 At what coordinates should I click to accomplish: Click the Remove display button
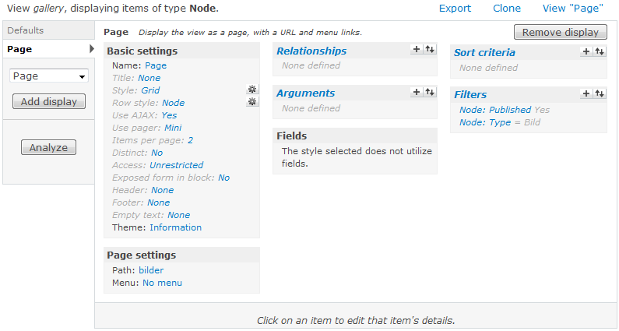(x=560, y=33)
